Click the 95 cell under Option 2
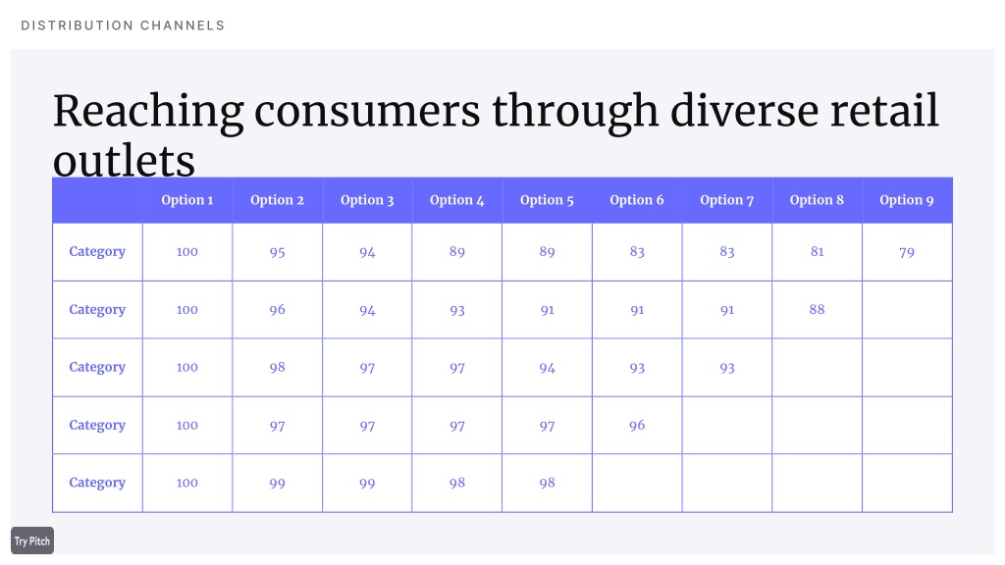The height and width of the screenshot is (565, 1005). 278,252
